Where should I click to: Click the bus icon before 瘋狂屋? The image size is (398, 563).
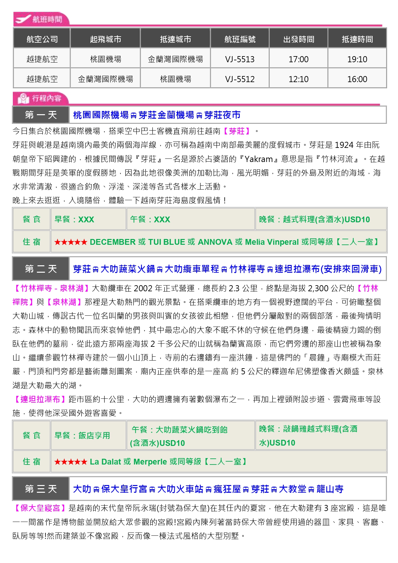coord(208,490)
